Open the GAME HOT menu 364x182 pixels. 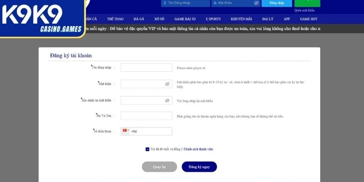[308, 19]
